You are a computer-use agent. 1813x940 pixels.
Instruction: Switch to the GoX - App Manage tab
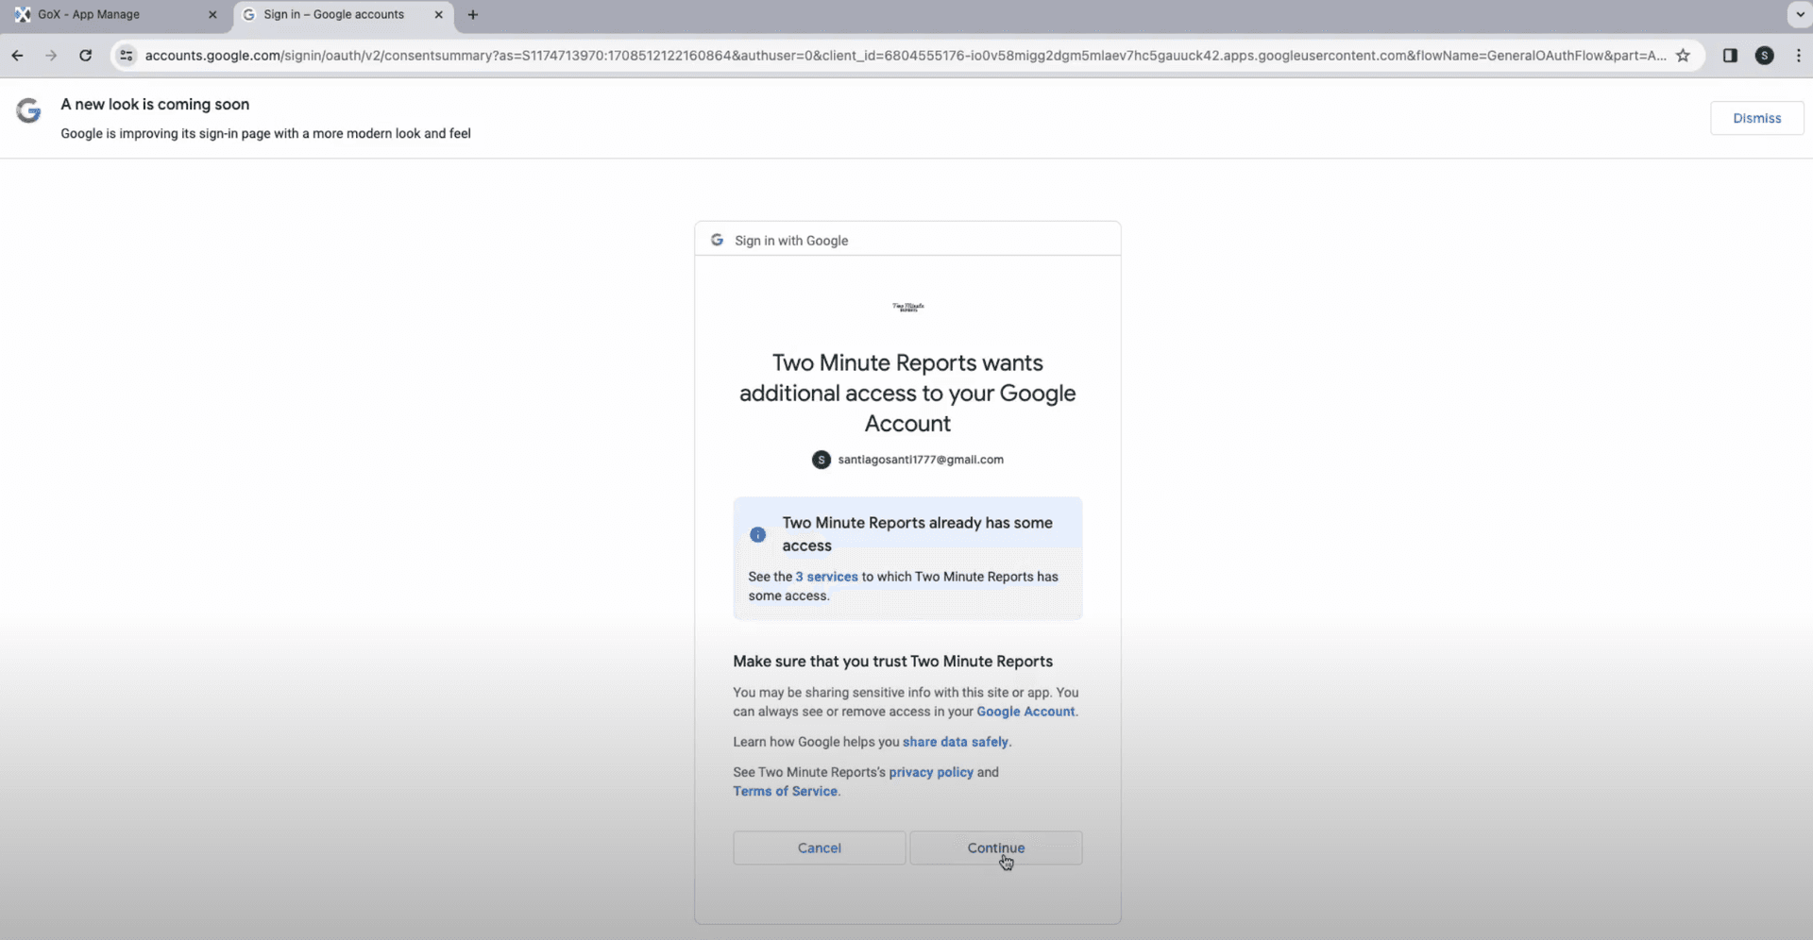pos(116,14)
